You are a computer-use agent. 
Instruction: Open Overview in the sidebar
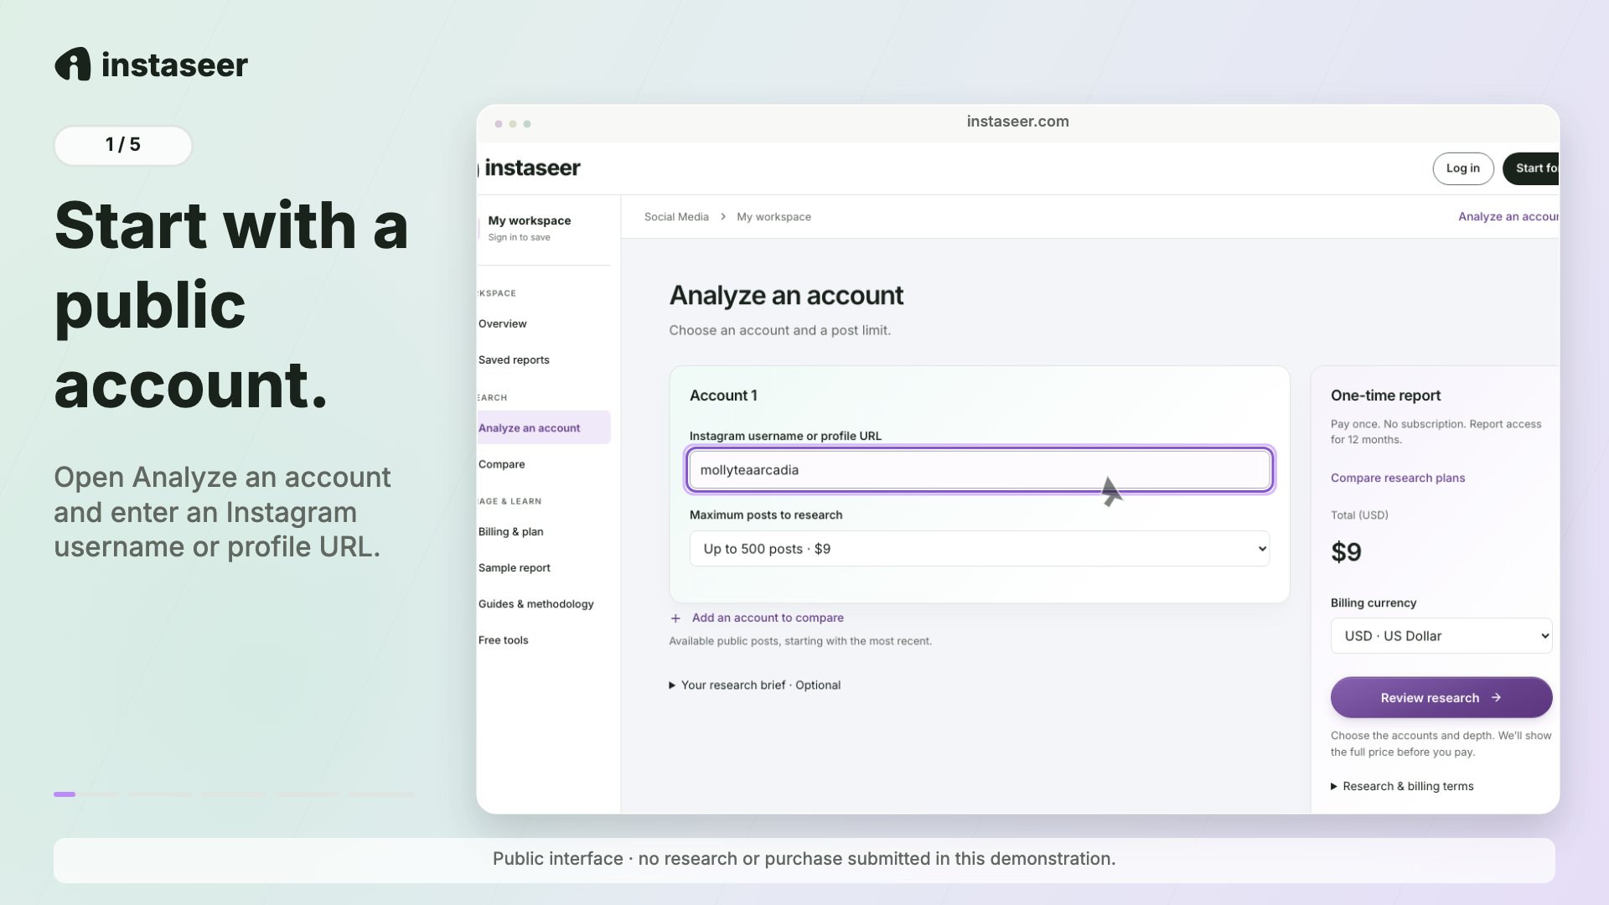503,324
